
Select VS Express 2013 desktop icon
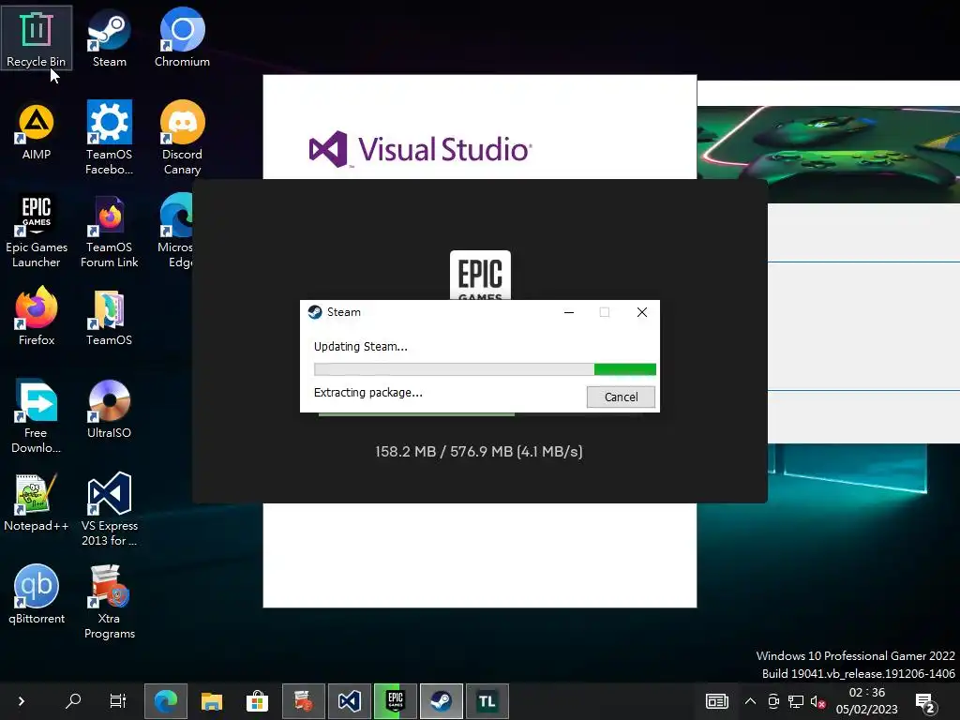click(x=109, y=509)
